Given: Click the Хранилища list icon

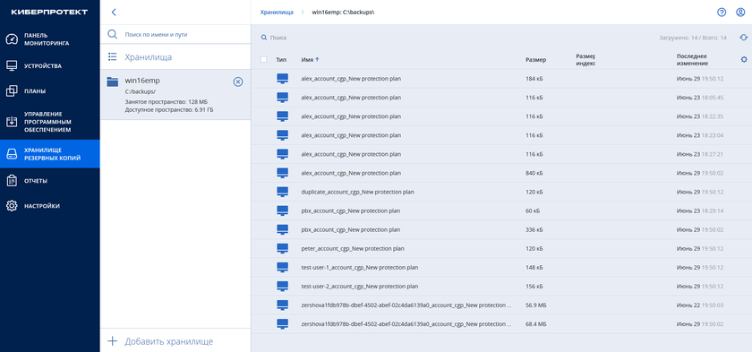Looking at the screenshot, I should pos(113,57).
